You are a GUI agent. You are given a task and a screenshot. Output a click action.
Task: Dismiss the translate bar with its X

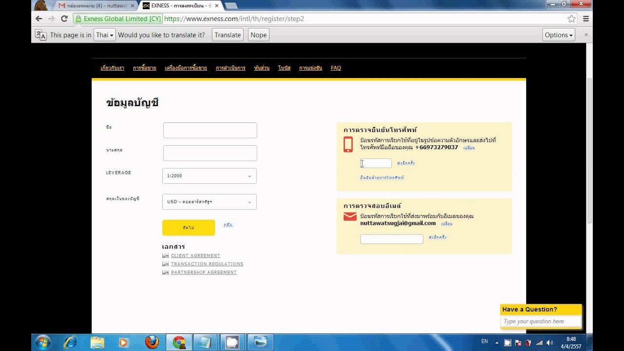pos(586,35)
